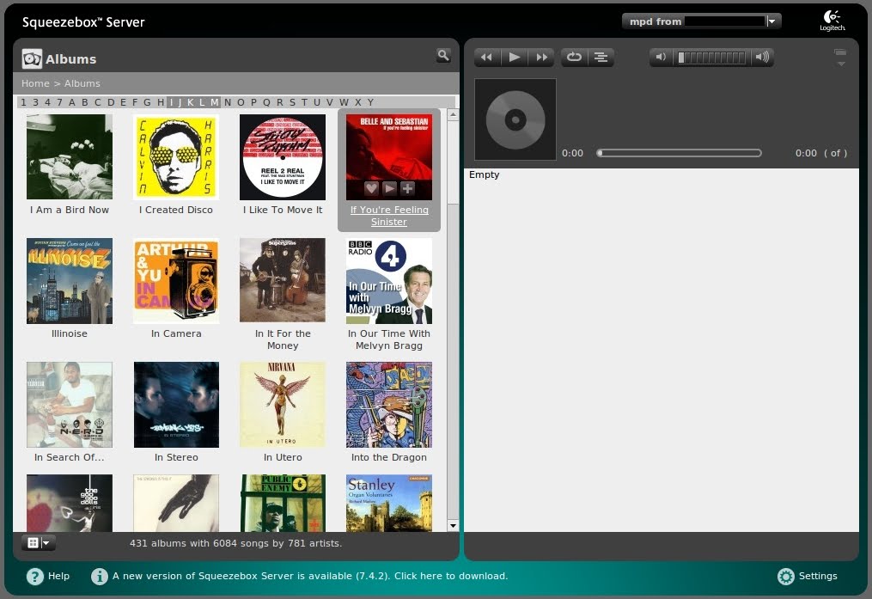Image resolution: width=872 pixels, height=599 pixels.
Task: Click the new version info icon
Action: (x=99, y=576)
